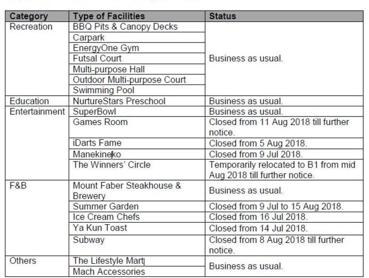Image resolution: width=369 pixels, height=278 pixels.
Task: Select the BBQ Pits & Canopy Decks cell
Action: pyautogui.click(x=125, y=27)
